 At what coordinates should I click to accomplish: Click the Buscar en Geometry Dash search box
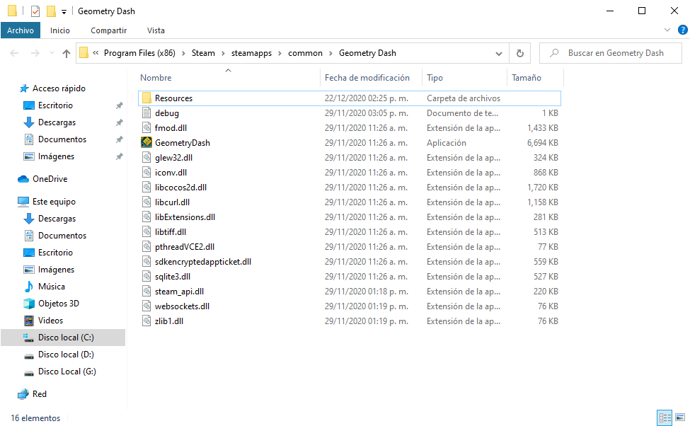(x=610, y=53)
